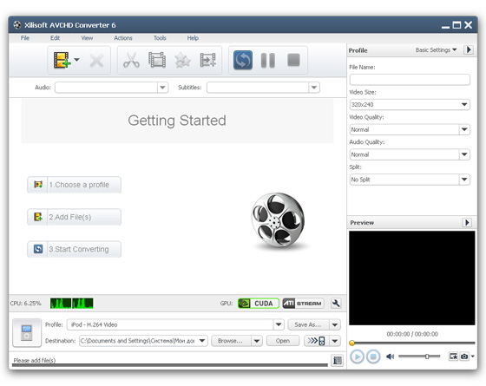Click the Pause conversion icon

(x=268, y=60)
